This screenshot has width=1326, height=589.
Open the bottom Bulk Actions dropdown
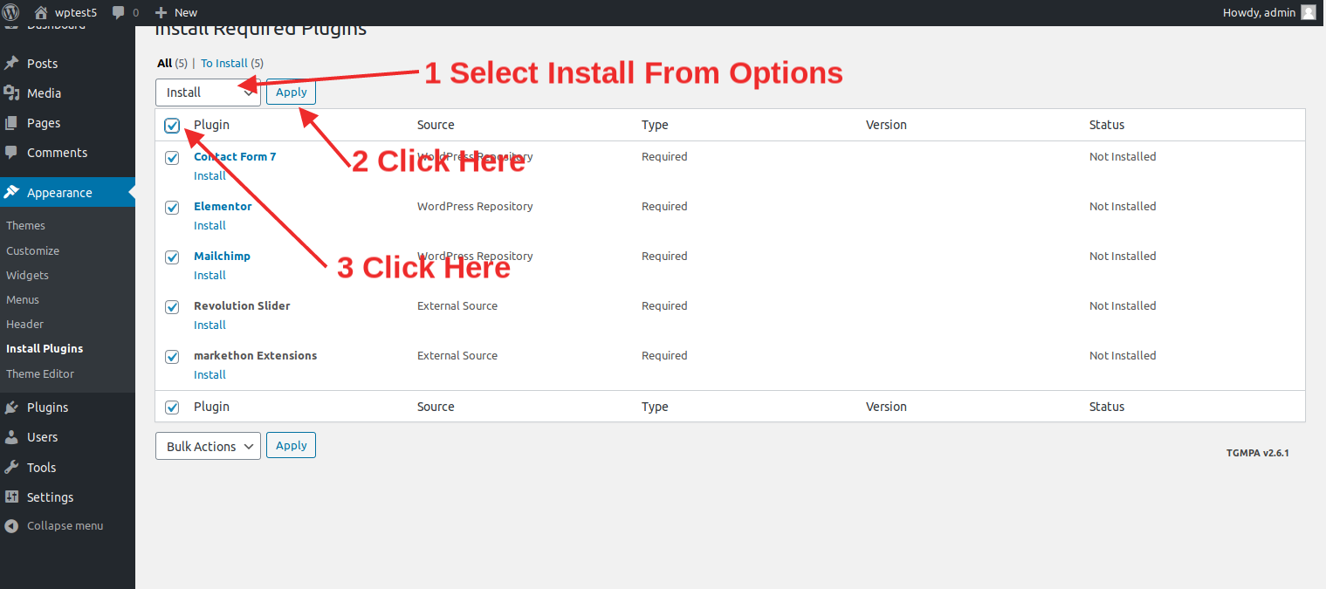tap(208, 446)
